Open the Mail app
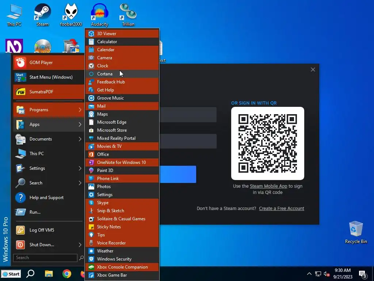 [x=122, y=106]
